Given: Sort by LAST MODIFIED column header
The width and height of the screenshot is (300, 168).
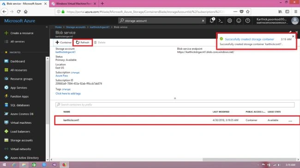Looking at the screenshot, I should tap(221, 112).
